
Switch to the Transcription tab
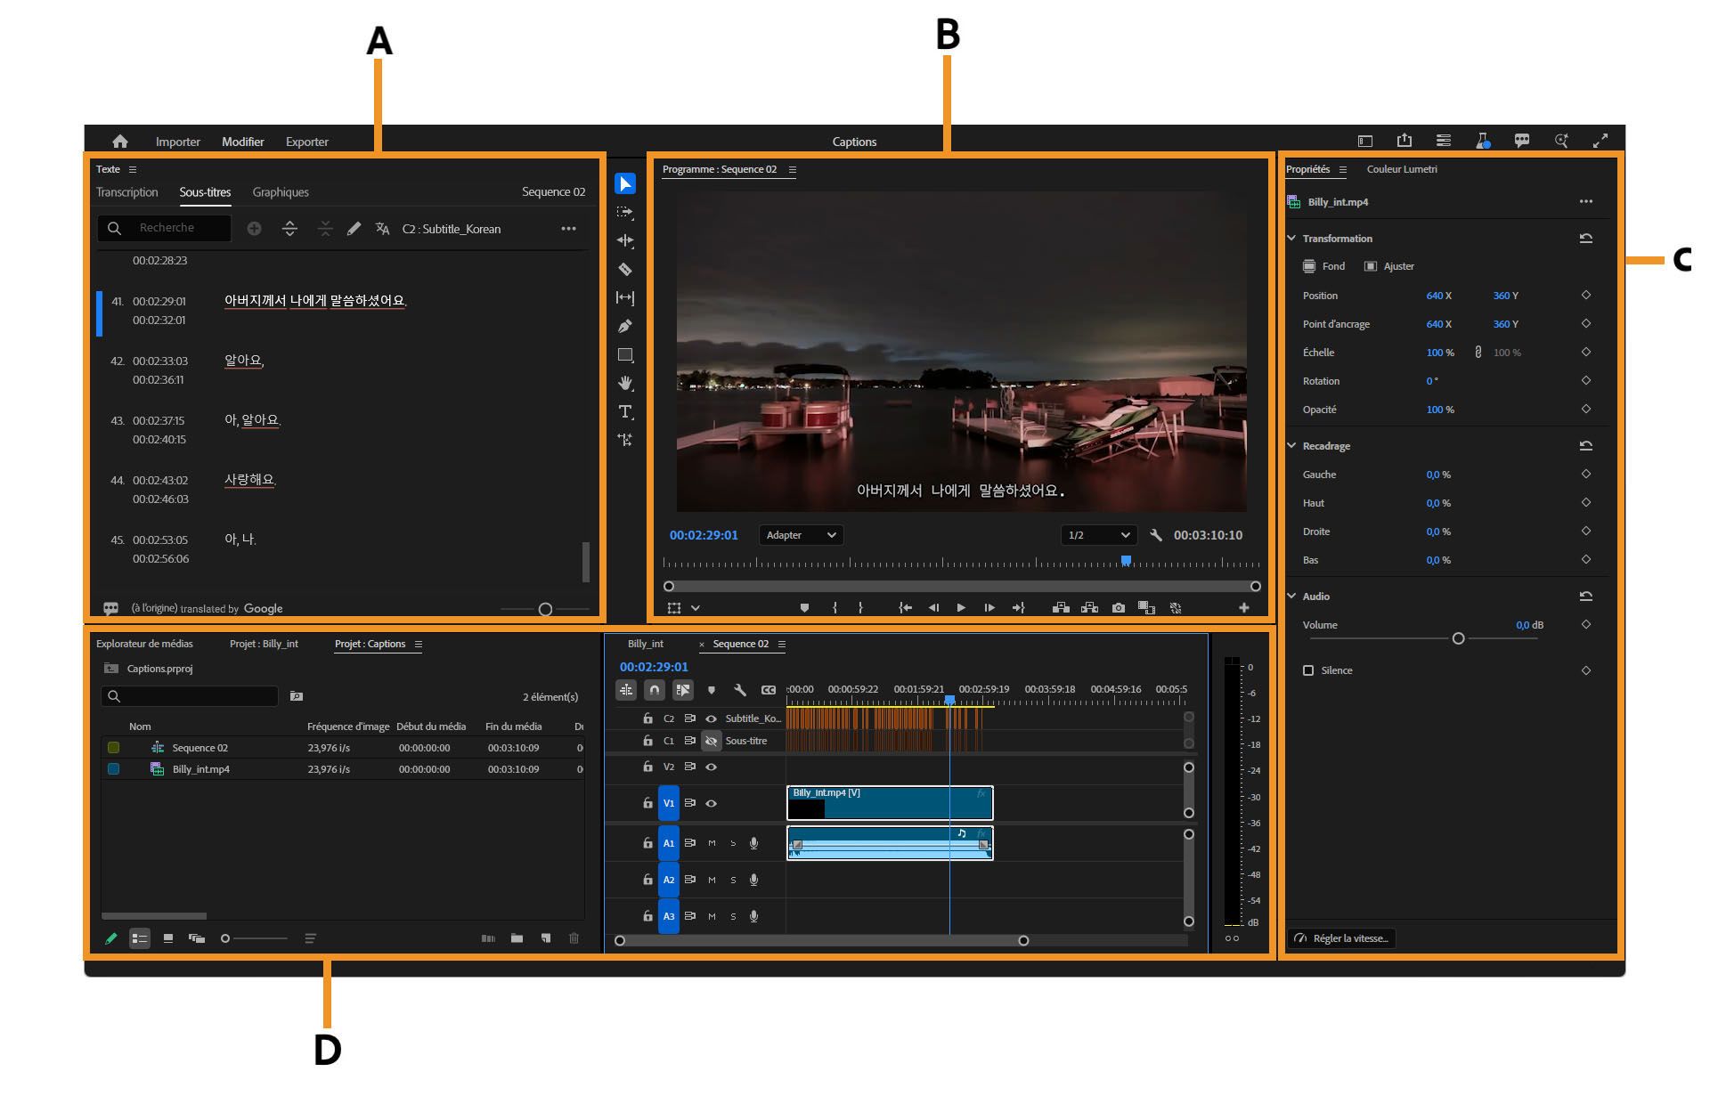[x=126, y=191]
